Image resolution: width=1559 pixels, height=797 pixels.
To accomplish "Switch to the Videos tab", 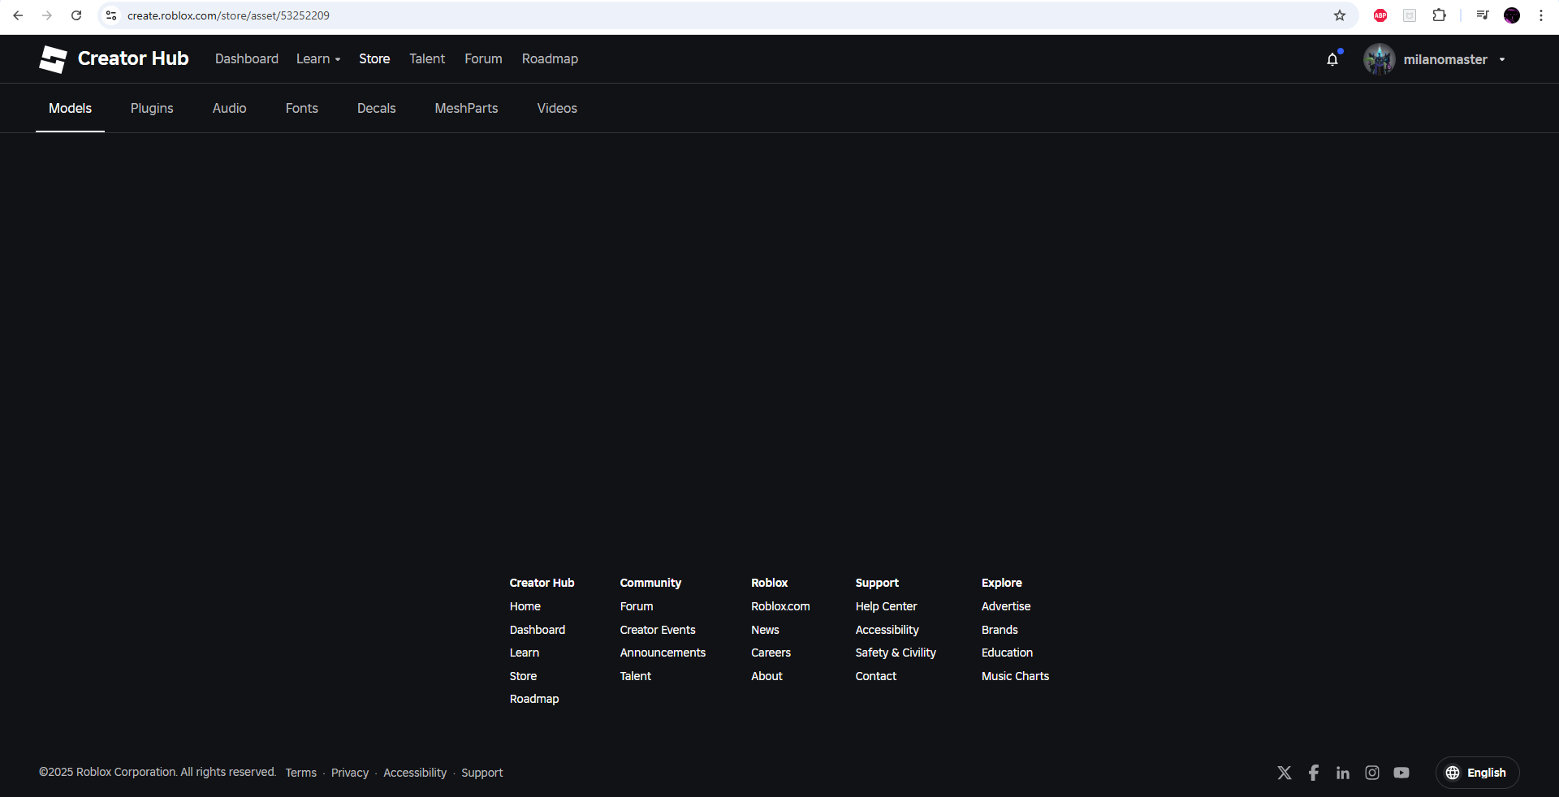I will coord(557,108).
